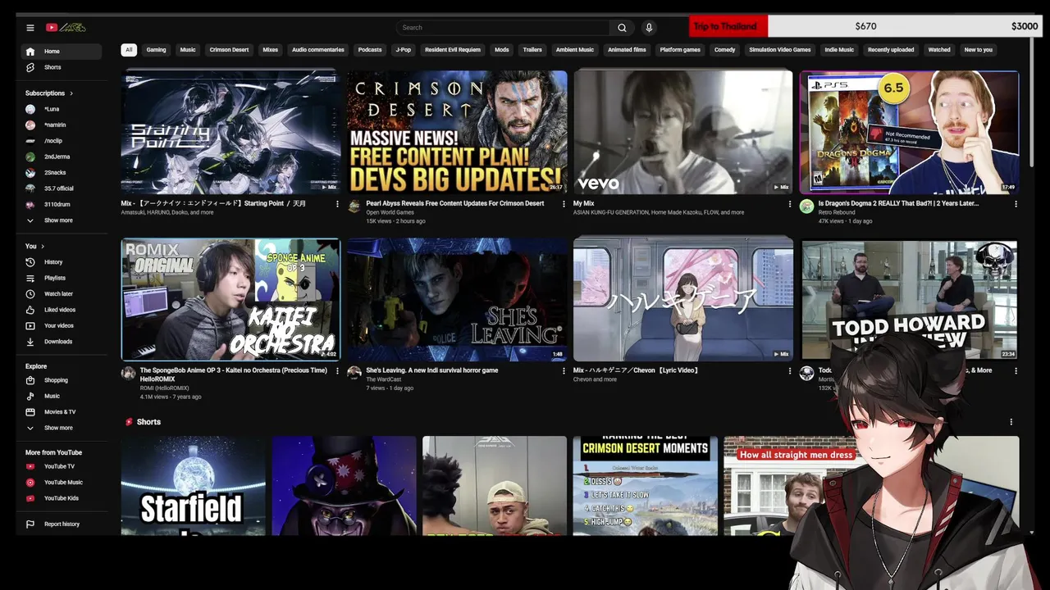Open the vevo My Mix thumbnail
This screenshot has width=1050, height=590.
pyautogui.click(x=683, y=132)
